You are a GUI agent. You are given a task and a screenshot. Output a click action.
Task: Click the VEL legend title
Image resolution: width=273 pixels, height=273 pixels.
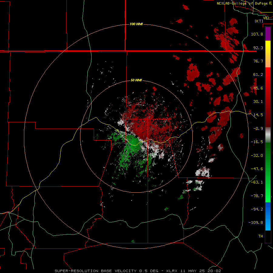tap(266, 18)
